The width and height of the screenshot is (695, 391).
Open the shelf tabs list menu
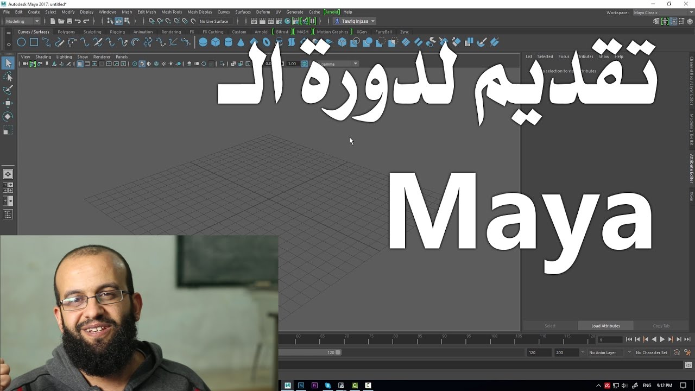point(8,32)
